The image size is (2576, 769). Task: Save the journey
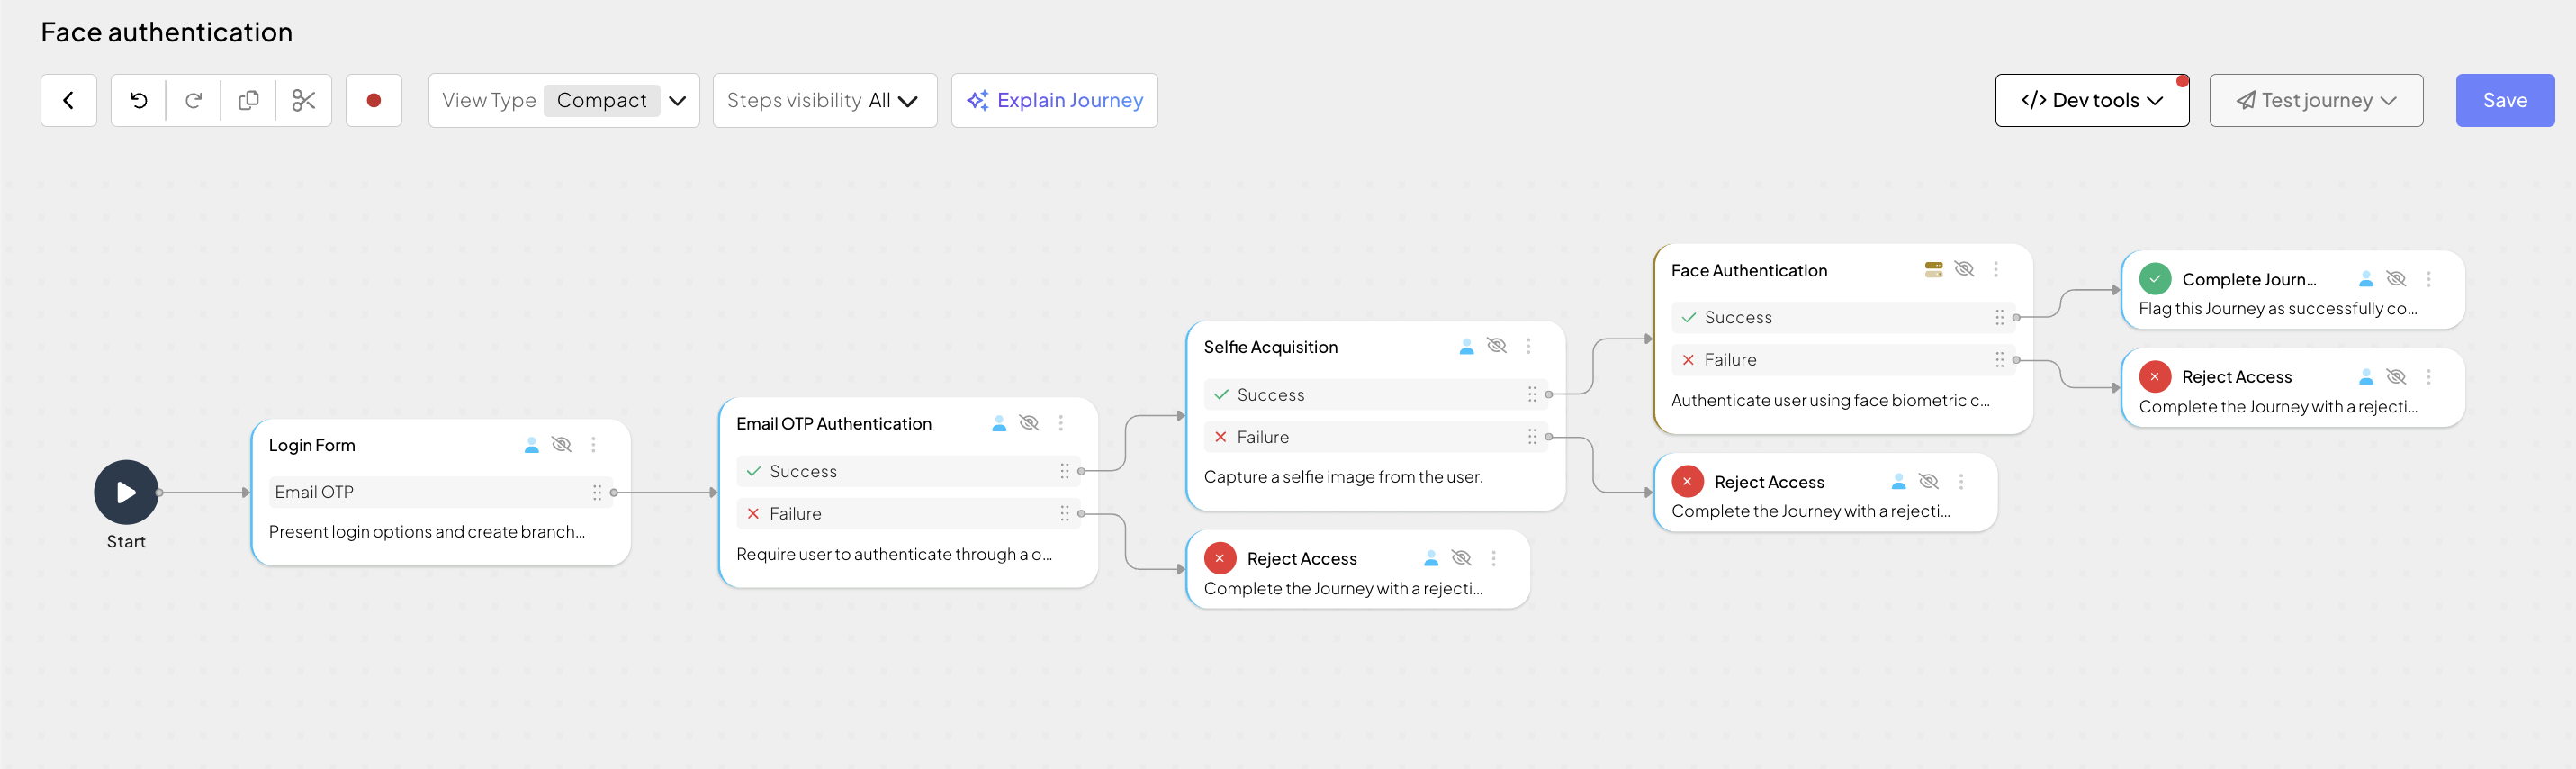2505,100
